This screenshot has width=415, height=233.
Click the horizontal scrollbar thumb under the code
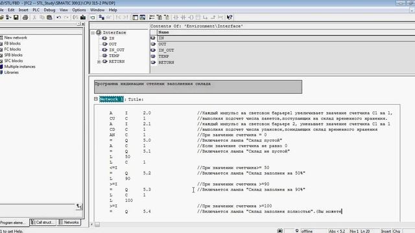pos(97,225)
